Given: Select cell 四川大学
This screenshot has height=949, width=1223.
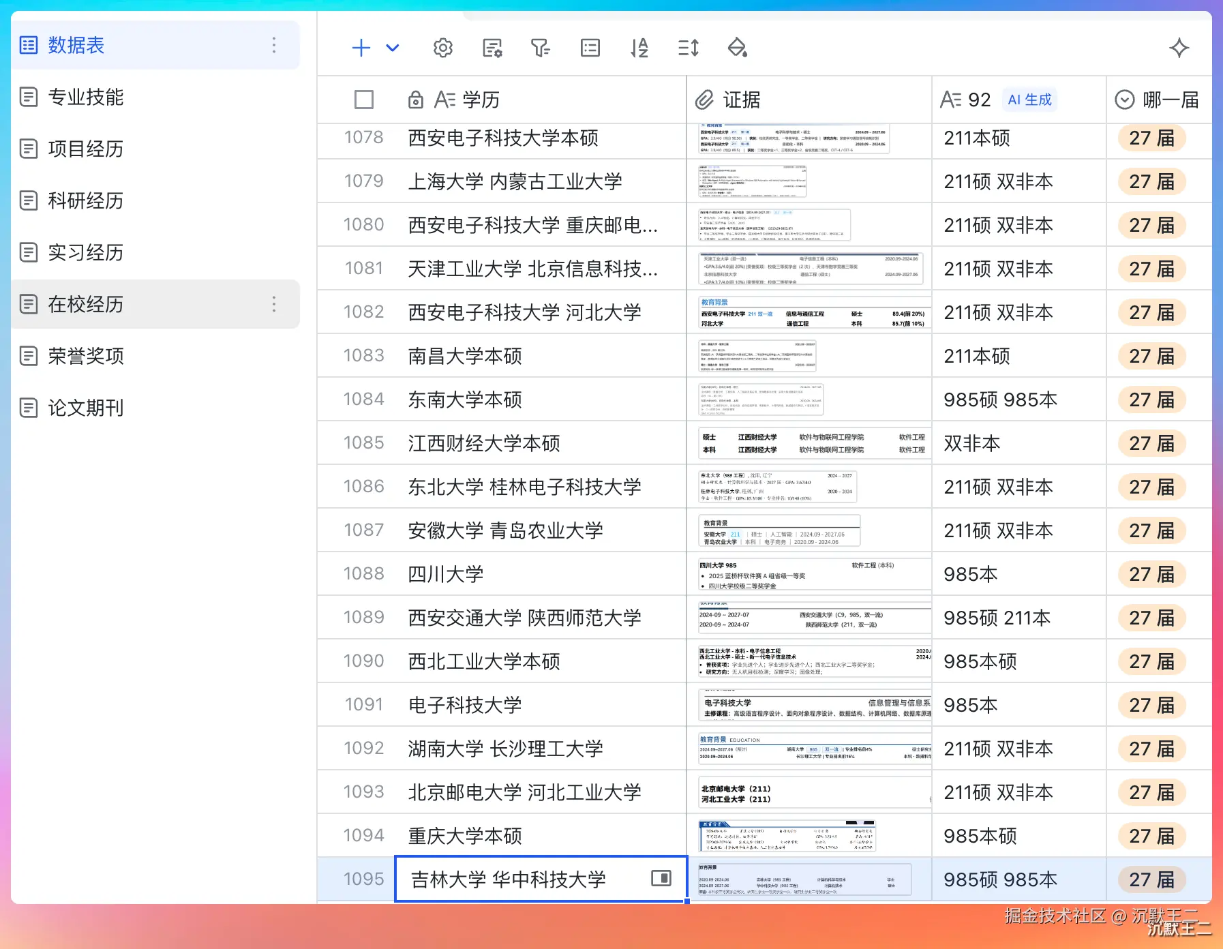Looking at the screenshot, I should [x=541, y=574].
